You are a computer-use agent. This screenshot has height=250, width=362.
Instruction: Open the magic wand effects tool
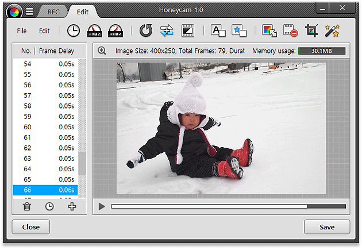pyautogui.click(x=332, y=30)
